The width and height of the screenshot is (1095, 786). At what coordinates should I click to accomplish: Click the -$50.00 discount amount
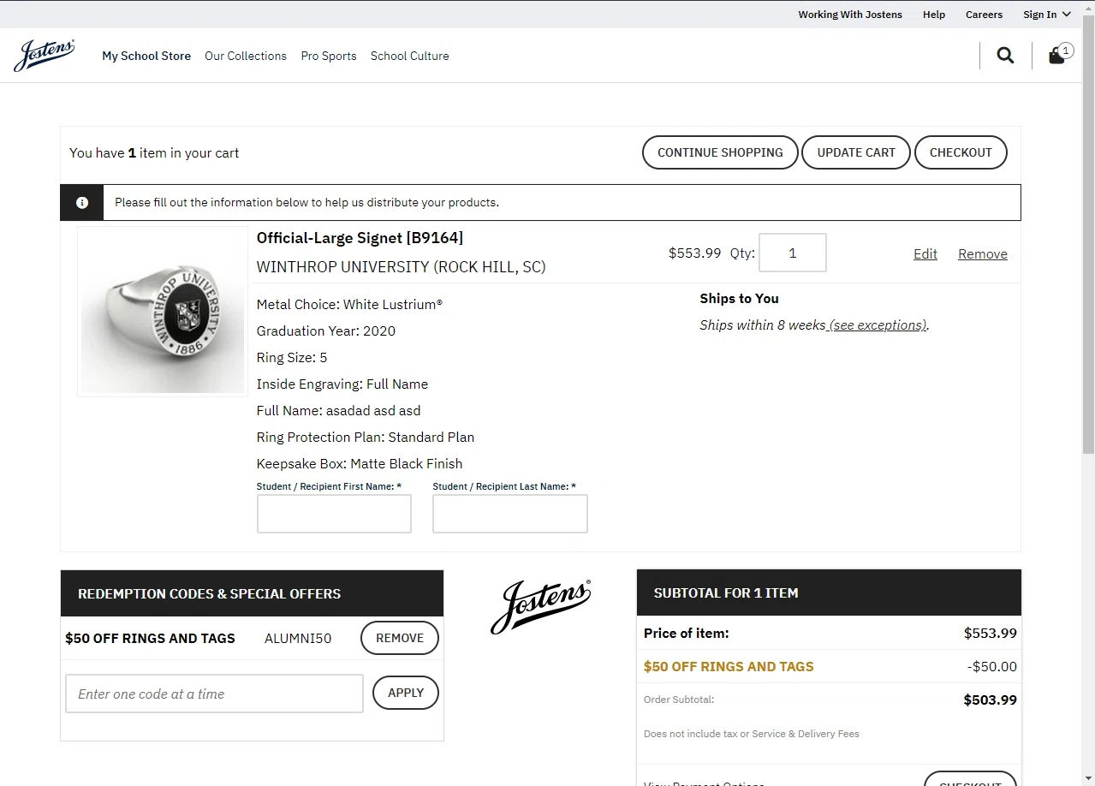[992, 666]
